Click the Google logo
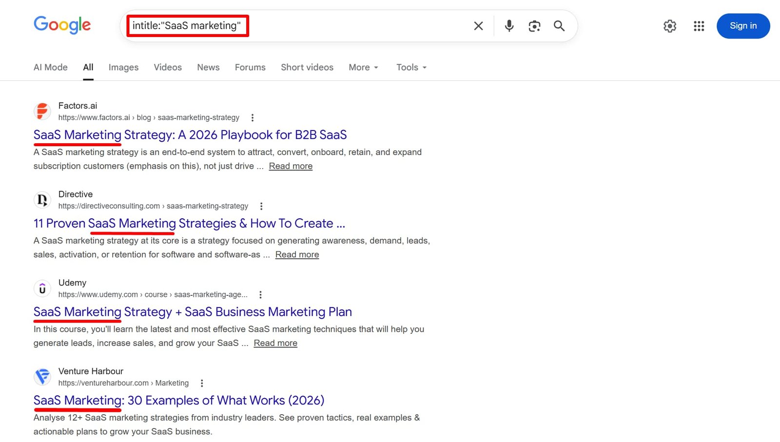The height and width of the screenshot is (442, 780). (62, 25)
